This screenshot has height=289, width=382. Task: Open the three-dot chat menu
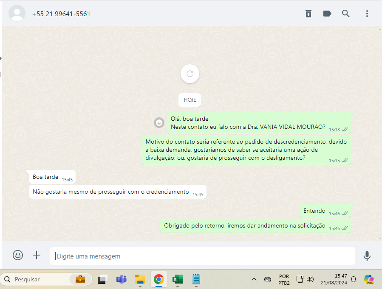(367, 14)
